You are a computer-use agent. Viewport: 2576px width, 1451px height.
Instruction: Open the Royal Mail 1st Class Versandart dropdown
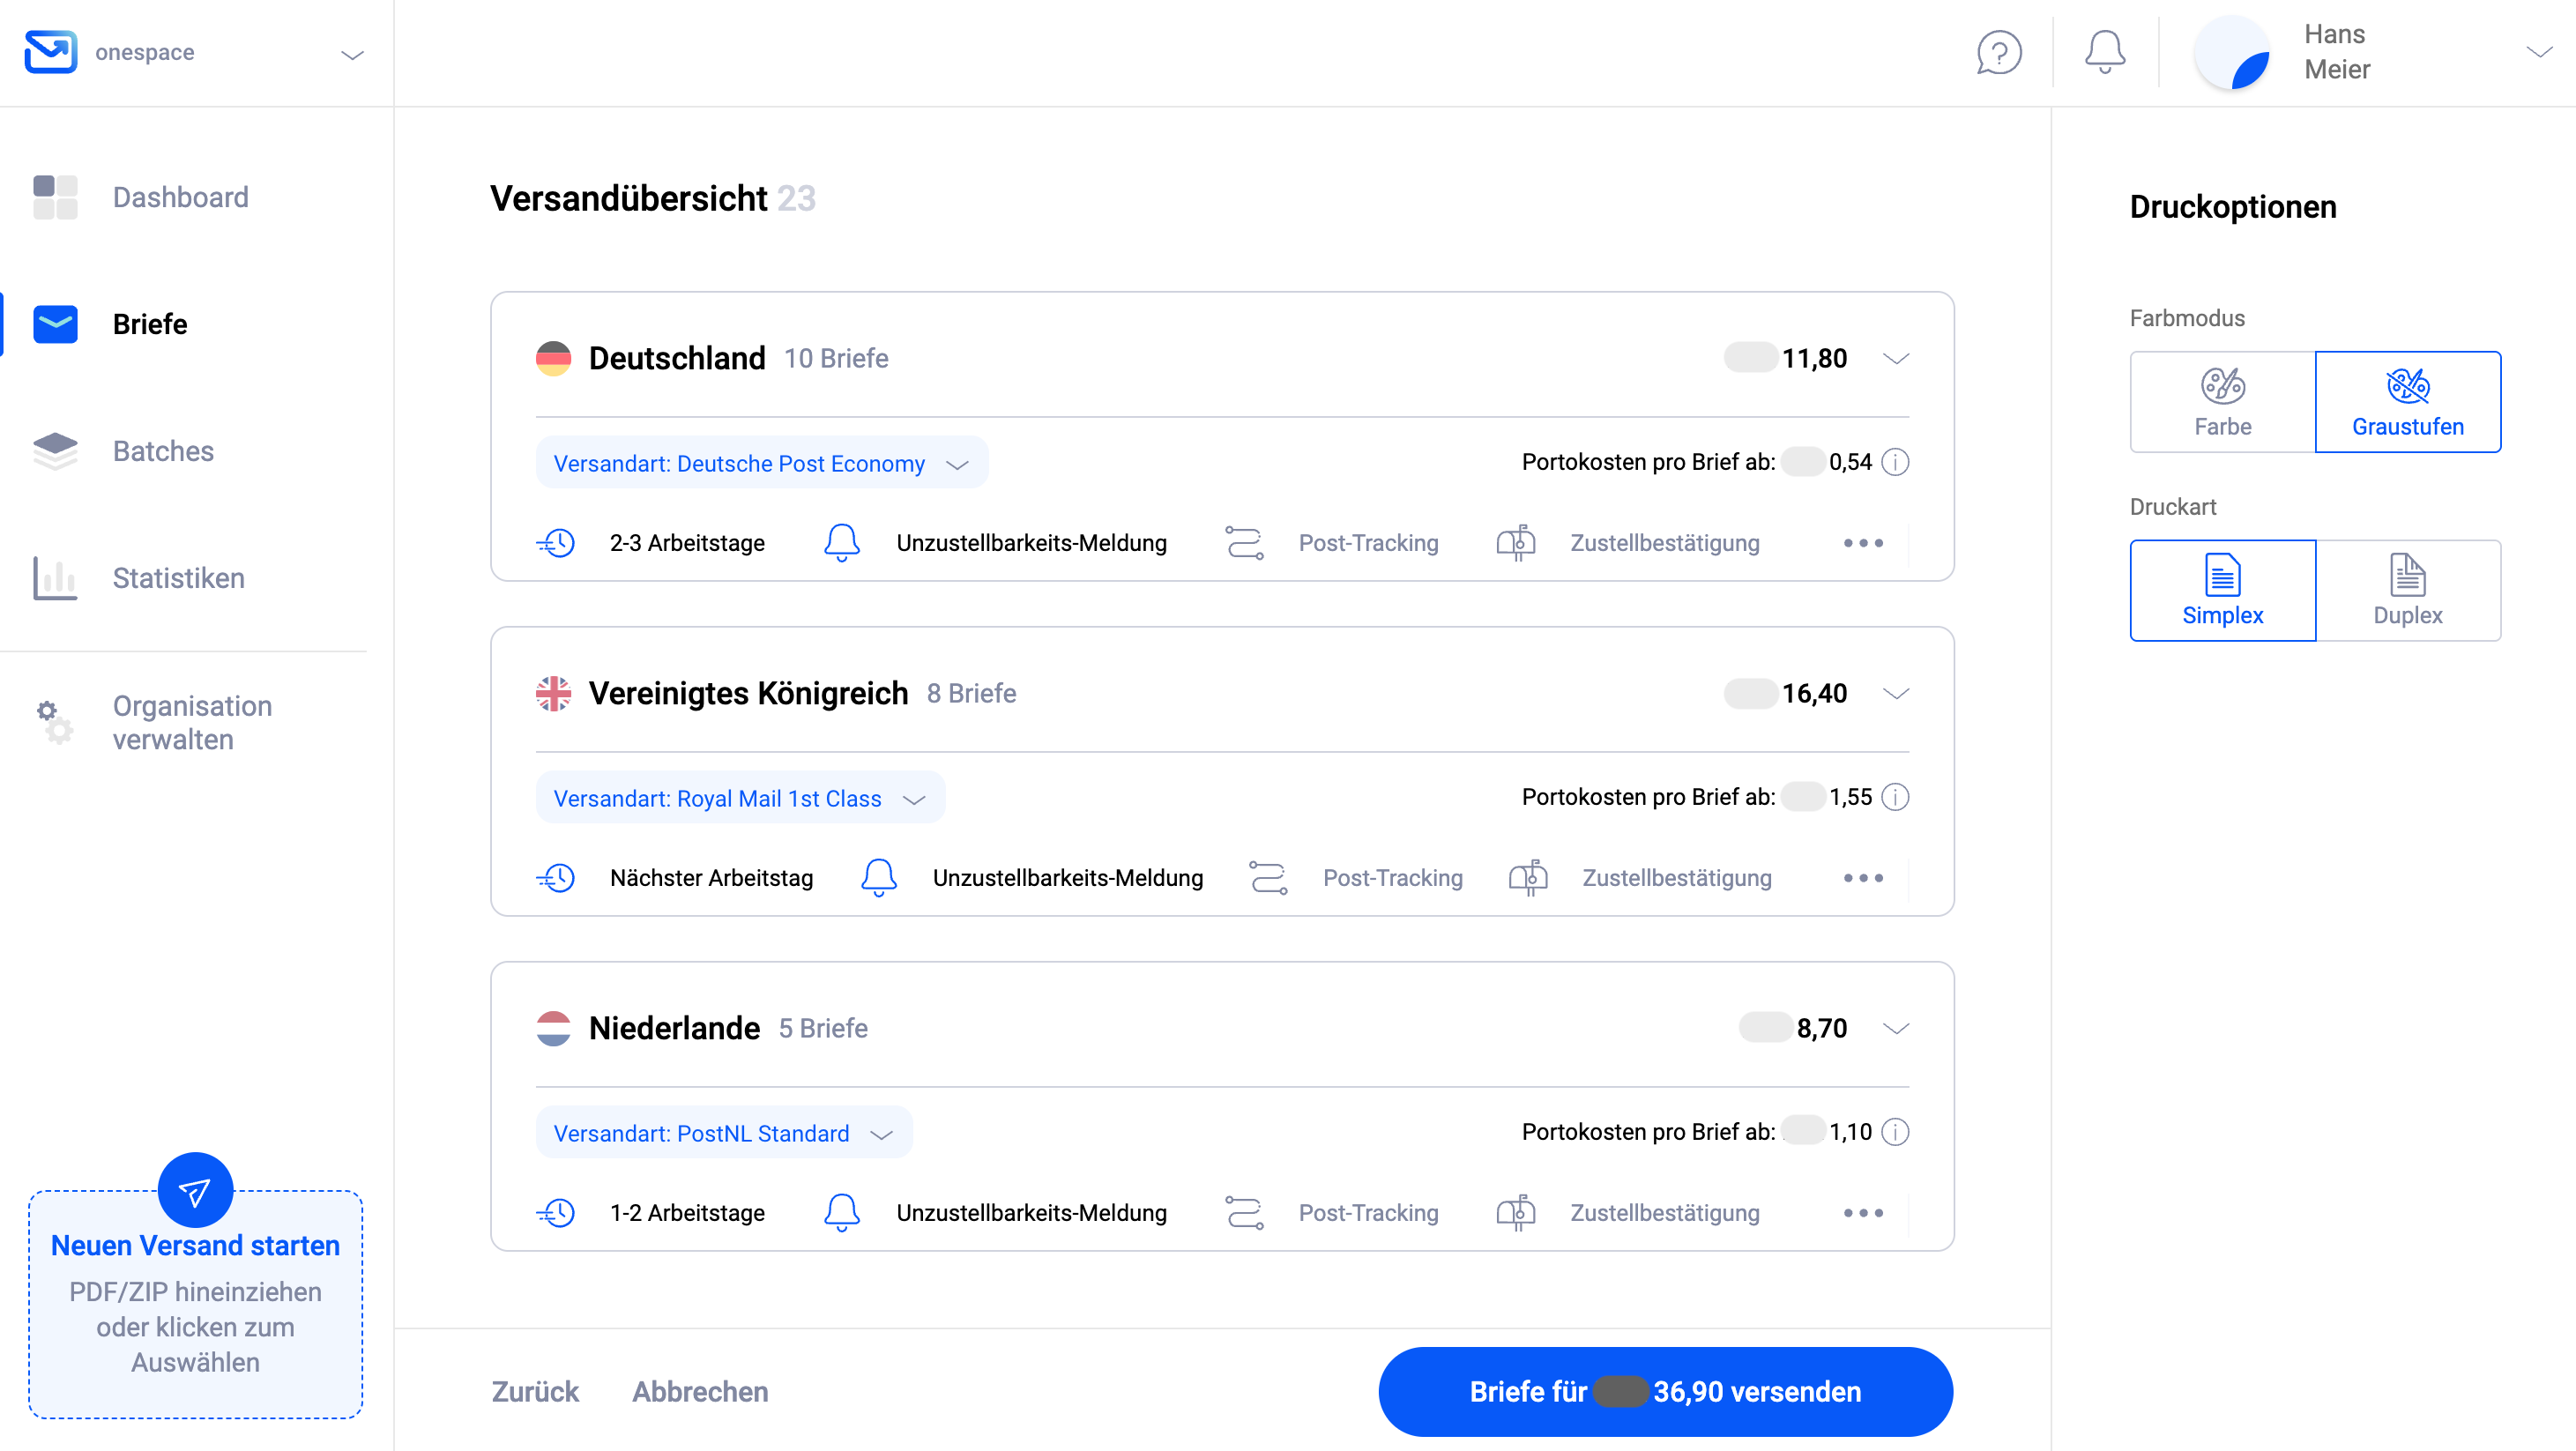[x=740, y=797]
